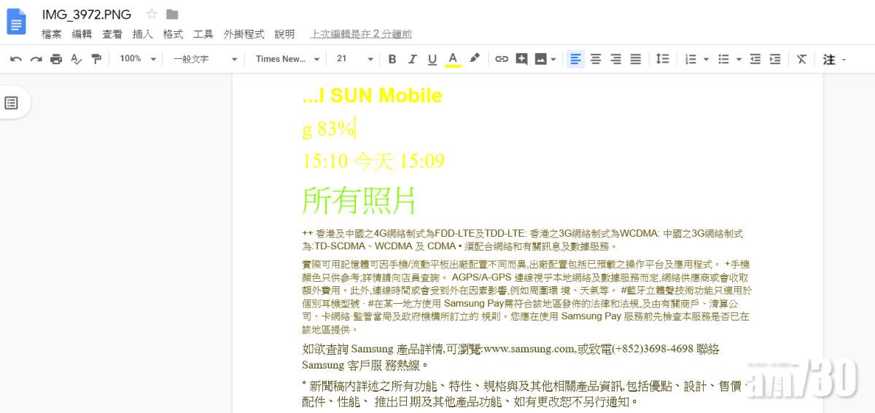875x413 pixels.
Task: Click the Undo arrow in toolbar
Action: 16,59
